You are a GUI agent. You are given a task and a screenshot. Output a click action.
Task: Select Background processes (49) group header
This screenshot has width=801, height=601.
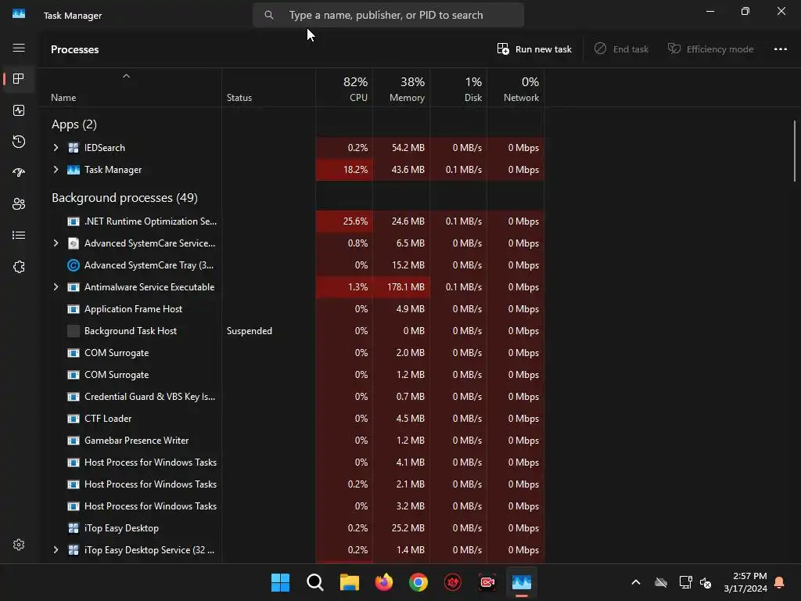[x=124, y=198]
